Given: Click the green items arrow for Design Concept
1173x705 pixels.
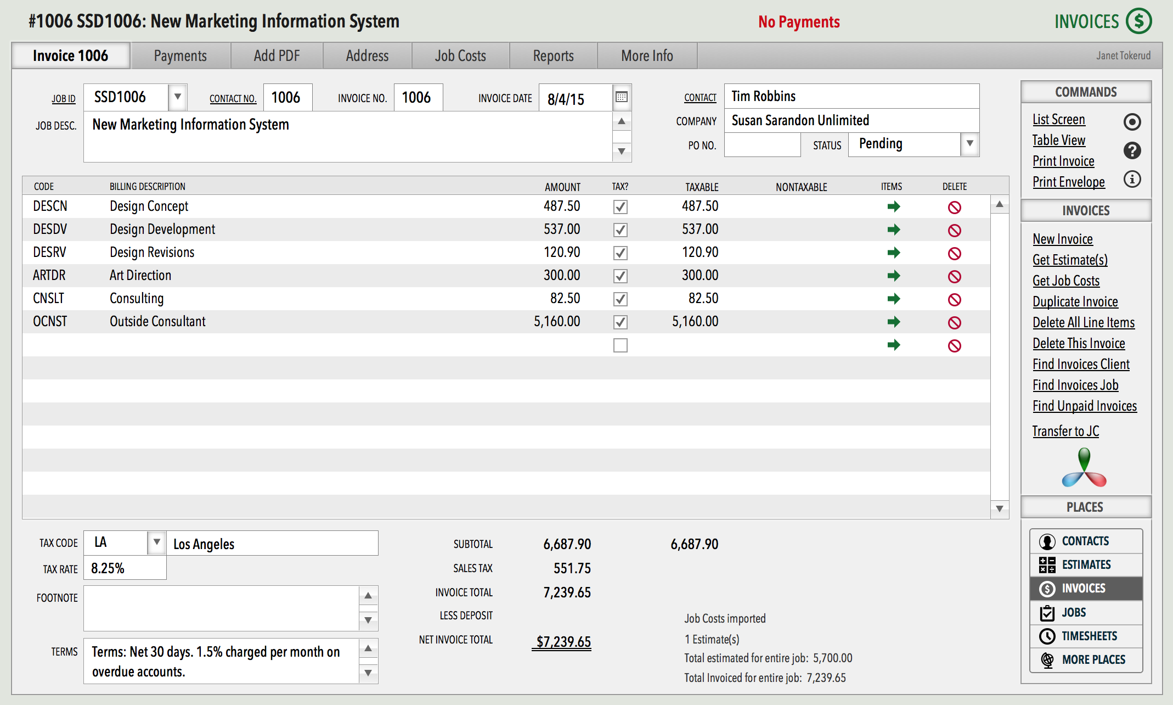Looking at the screenshot, I should click(894, 206).
